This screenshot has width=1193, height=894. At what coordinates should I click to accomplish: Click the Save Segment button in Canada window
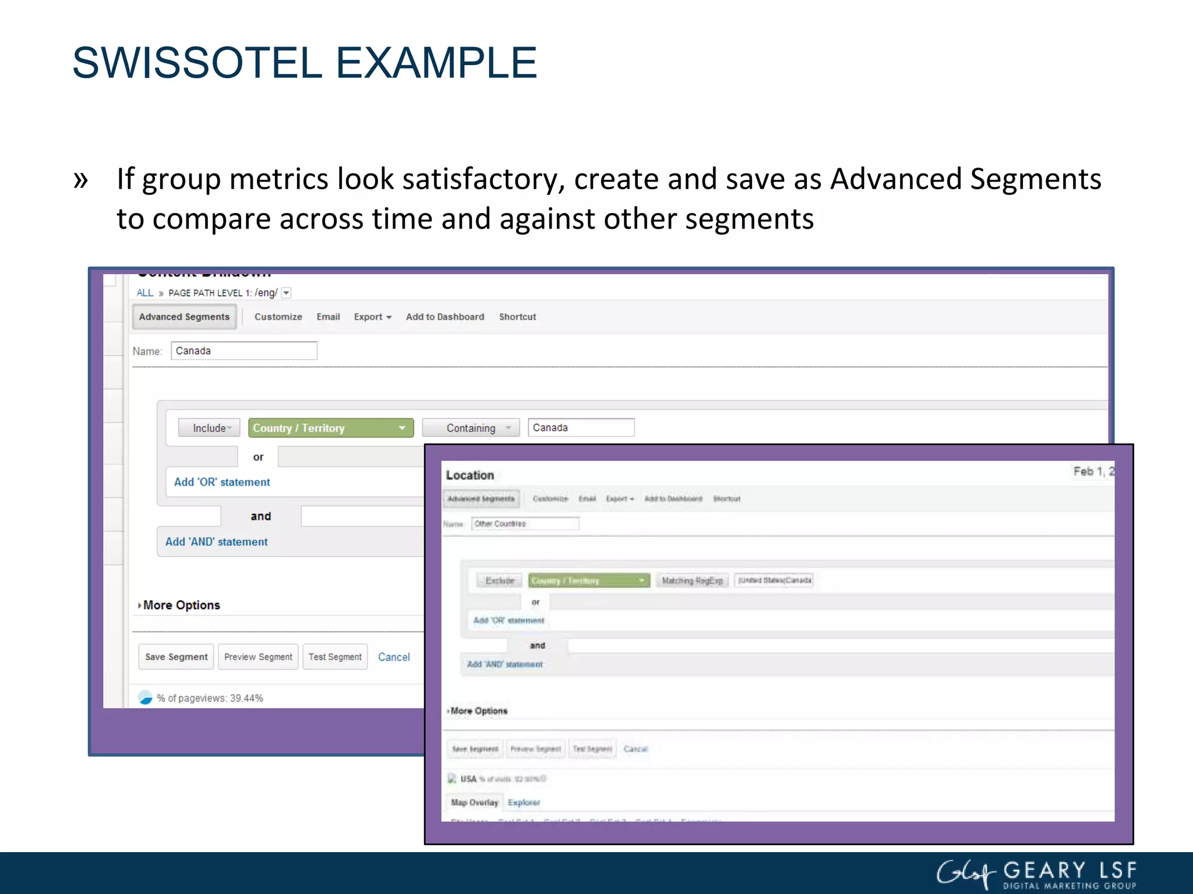(176, 657)
